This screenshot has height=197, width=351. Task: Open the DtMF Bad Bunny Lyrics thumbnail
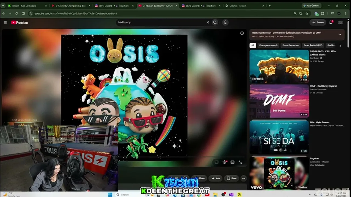pos(279,101)
